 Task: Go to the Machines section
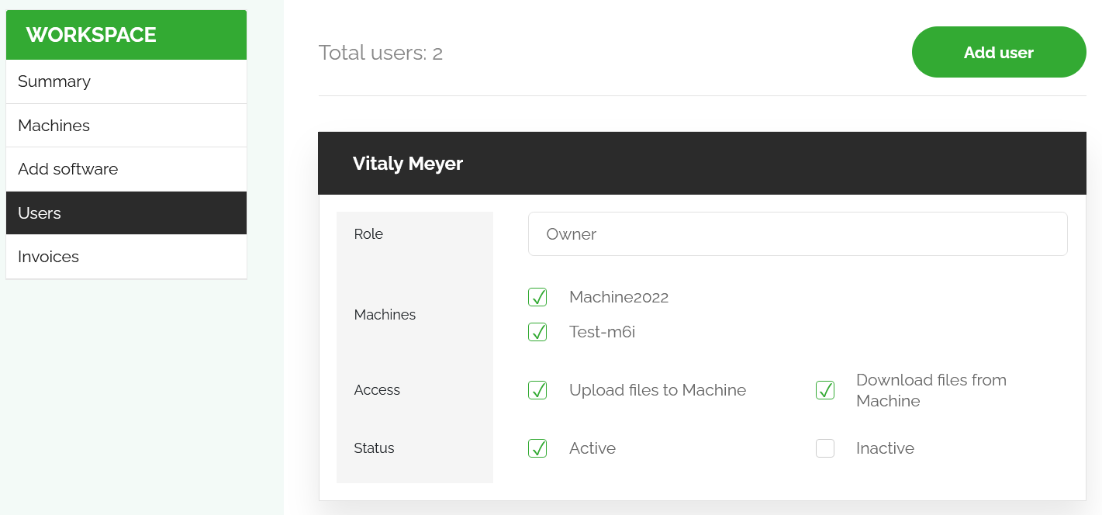(126, 126)
